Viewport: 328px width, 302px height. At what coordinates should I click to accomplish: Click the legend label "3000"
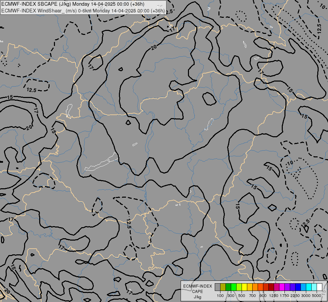(306, 296)
